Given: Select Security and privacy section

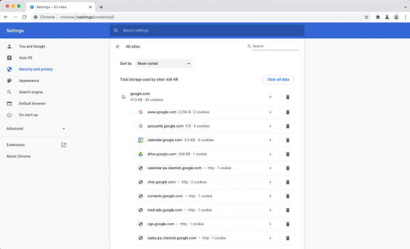Looking at the screenshot, I should (x=36, y=69).
